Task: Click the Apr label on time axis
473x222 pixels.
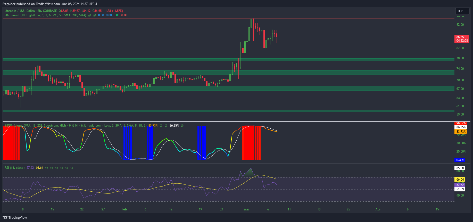Action: click(378, 209)
